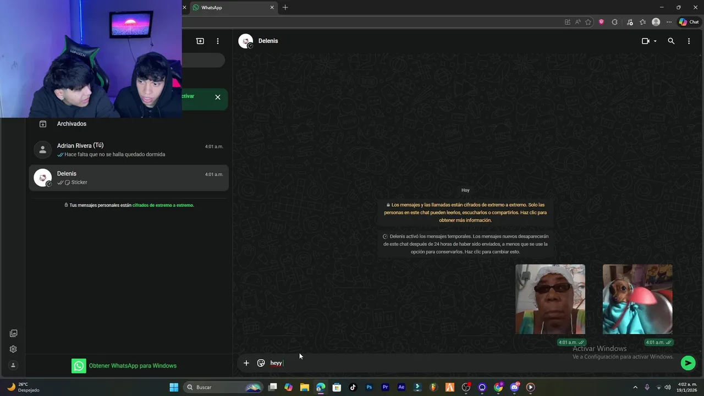Open the Copilot Chat button
This screenshot has width=704, height=396.
click(x=689, y=22)
